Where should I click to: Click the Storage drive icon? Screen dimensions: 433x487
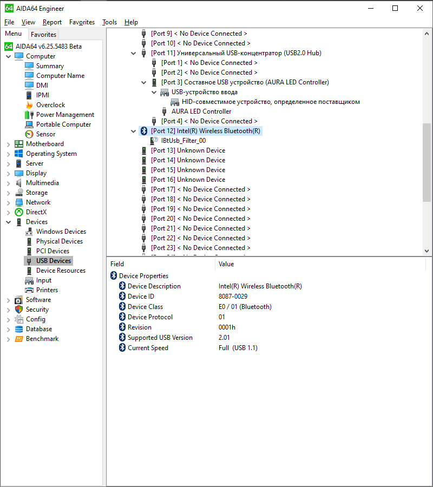pyautogui.click(x=19, y=193)
